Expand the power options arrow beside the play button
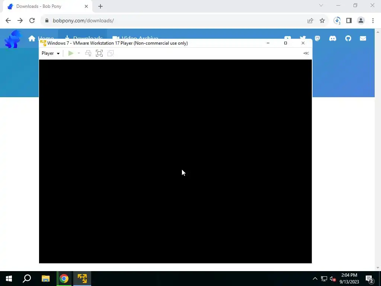This screenshot has height=286, width=381. [79, 53]
